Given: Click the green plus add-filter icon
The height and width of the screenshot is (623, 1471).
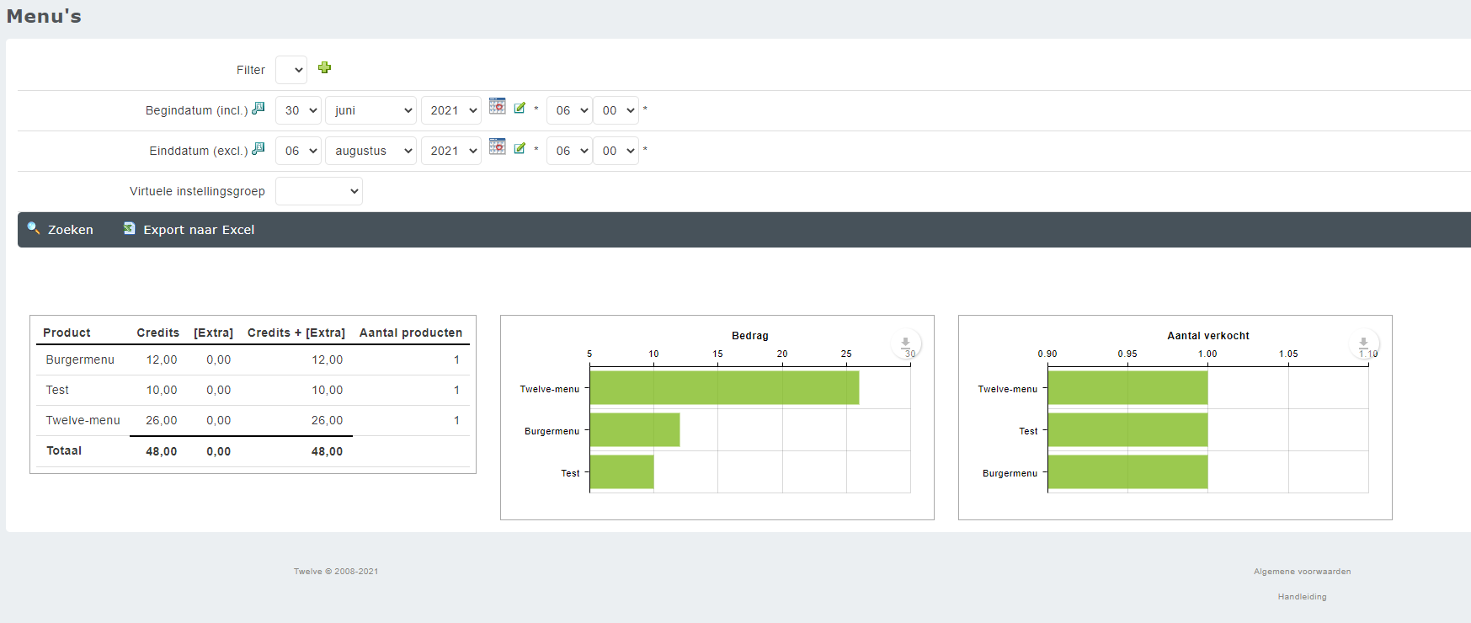Looking at the screenshot, I should point(324,68).
